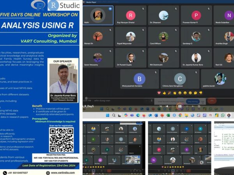Image resolution: width=234 pixels, height=175 pixels.
Task: Open Microsoft Edge from the taskbar
Action: 138,115
